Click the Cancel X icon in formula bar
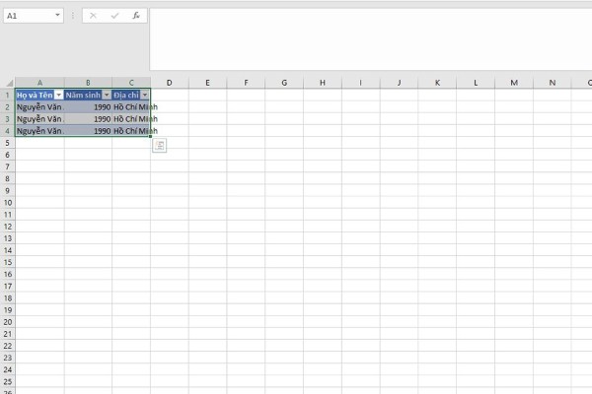Screen dimensions: 592x394 (x=94, y=17)
